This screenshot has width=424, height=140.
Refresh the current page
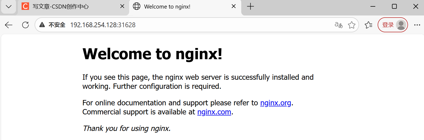point(26,25)
